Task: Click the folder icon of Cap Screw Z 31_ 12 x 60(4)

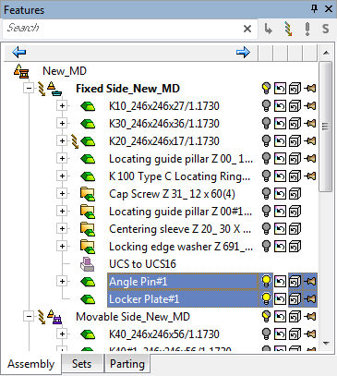Action: click(88, 194)
